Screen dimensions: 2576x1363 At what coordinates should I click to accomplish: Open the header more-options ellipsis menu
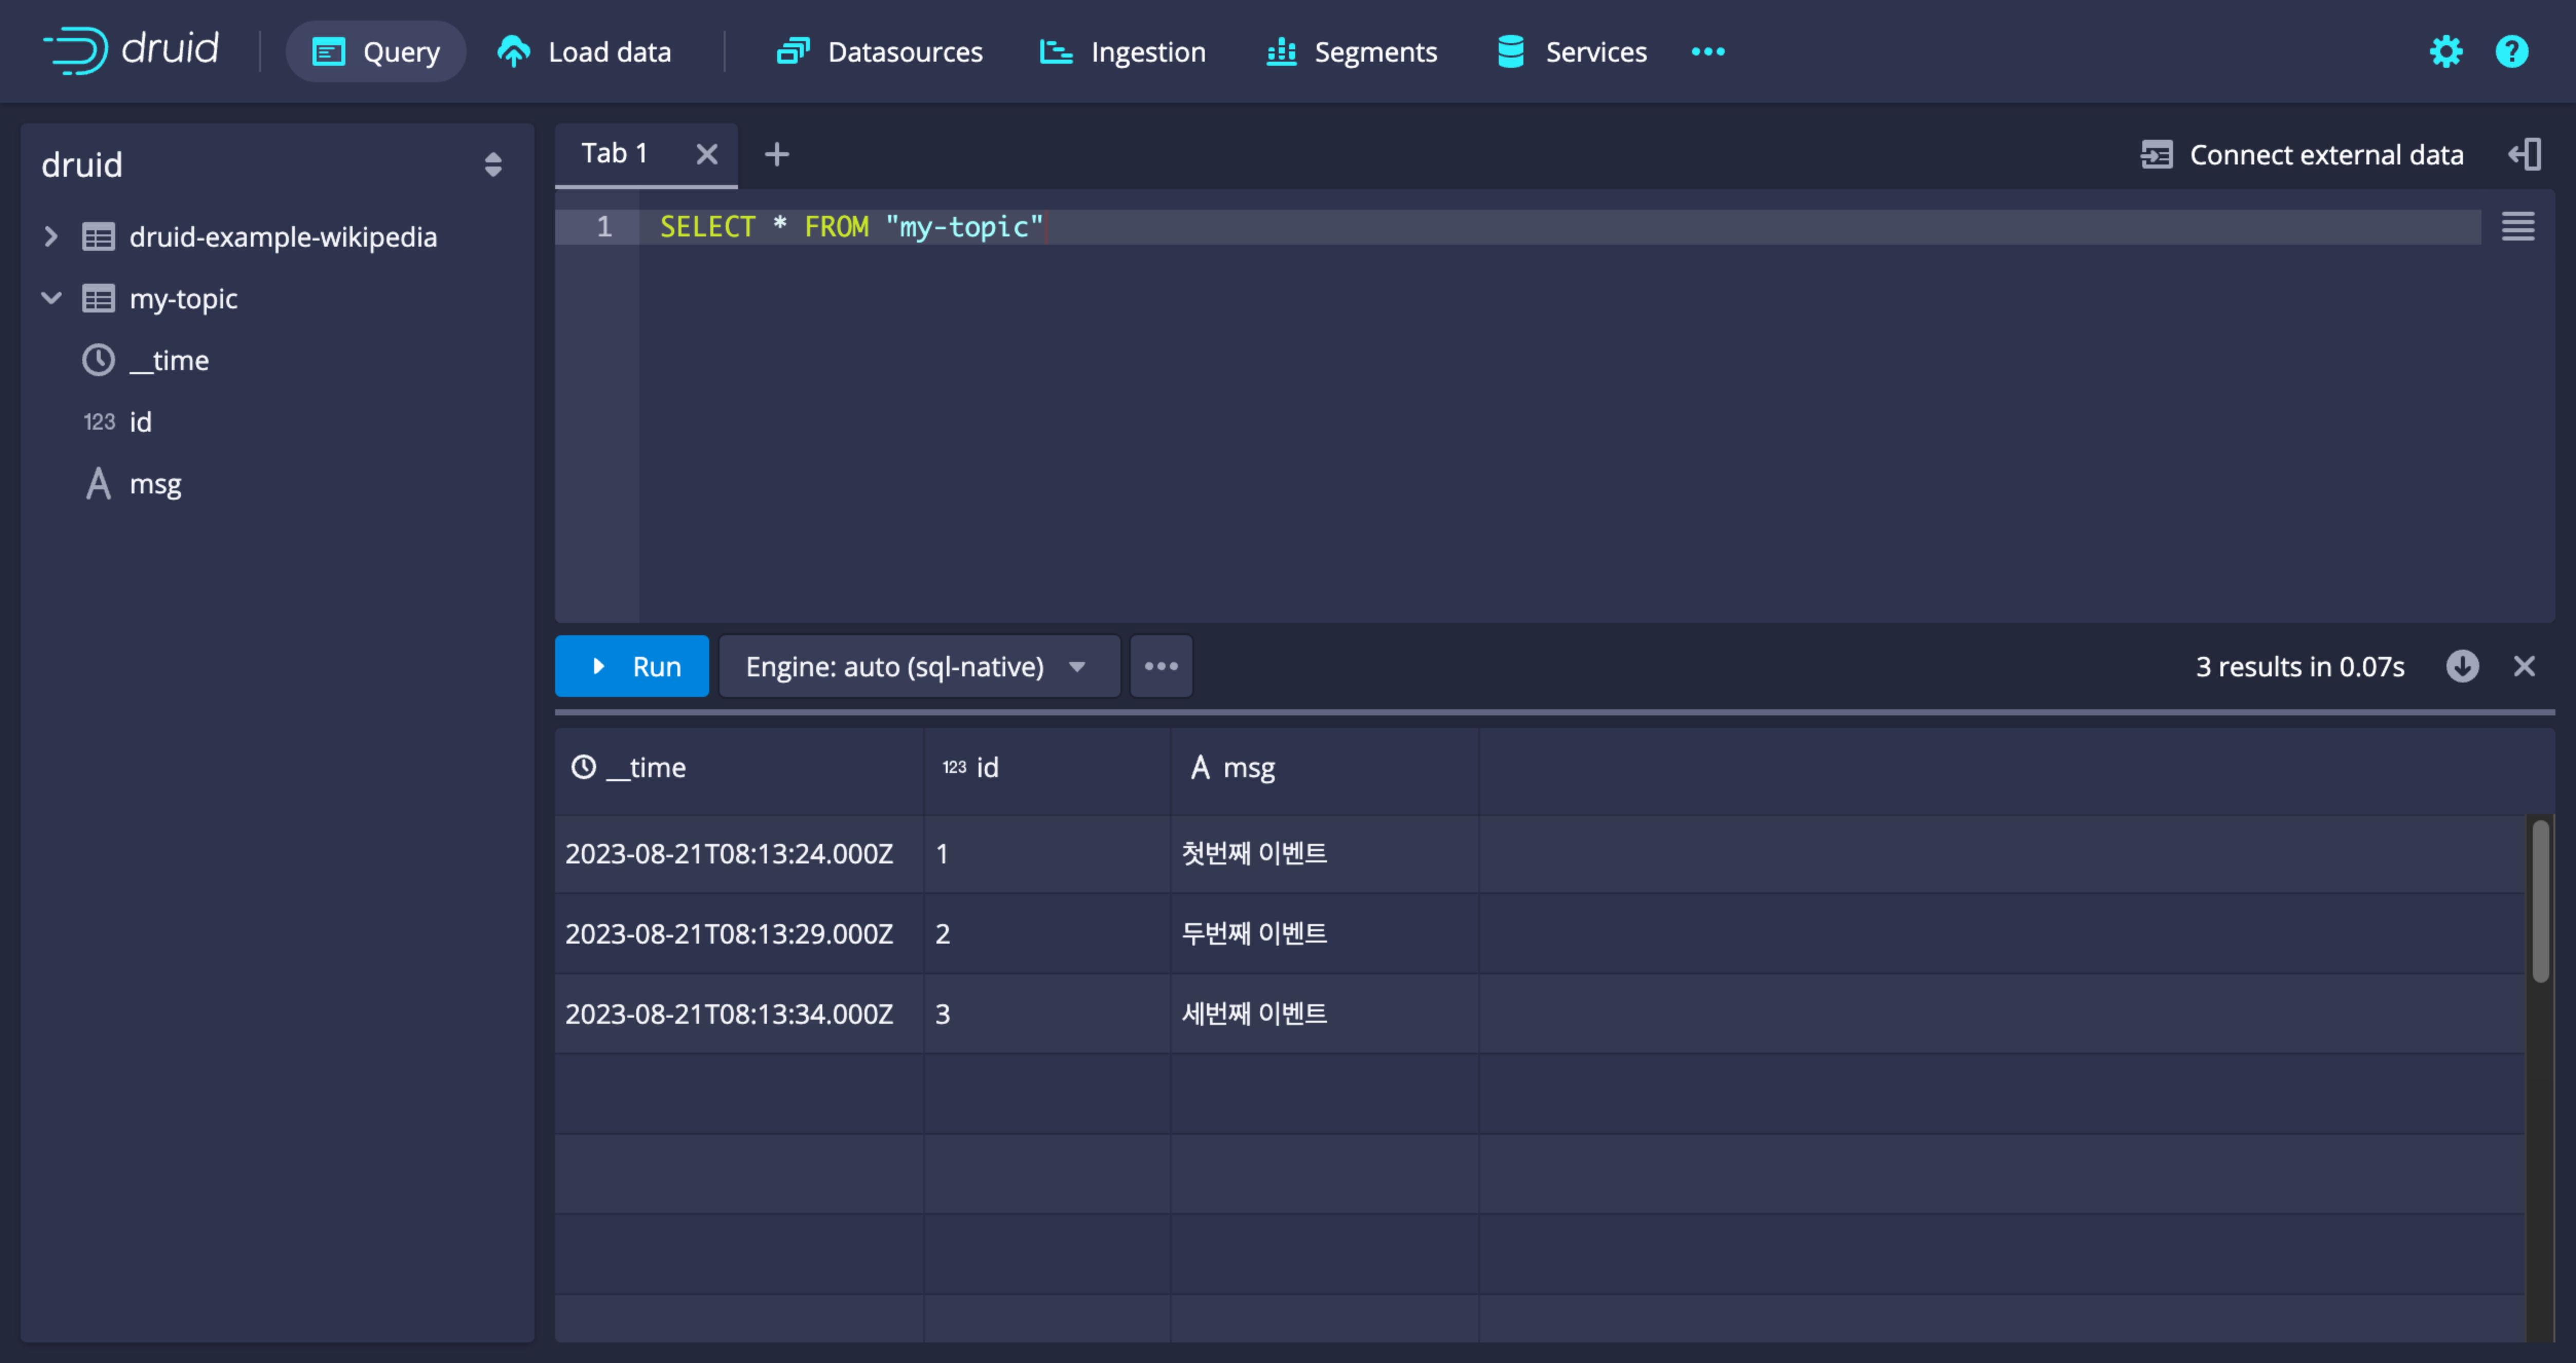pos(1707,51)
